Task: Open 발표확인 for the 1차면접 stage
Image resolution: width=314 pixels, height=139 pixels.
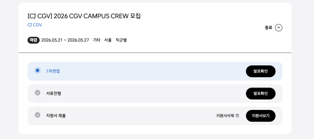Action: pyautogui.click(x=261, y=71)
